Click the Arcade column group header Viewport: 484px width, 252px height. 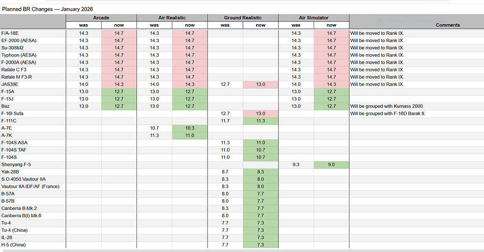click(x=101, y=18)
